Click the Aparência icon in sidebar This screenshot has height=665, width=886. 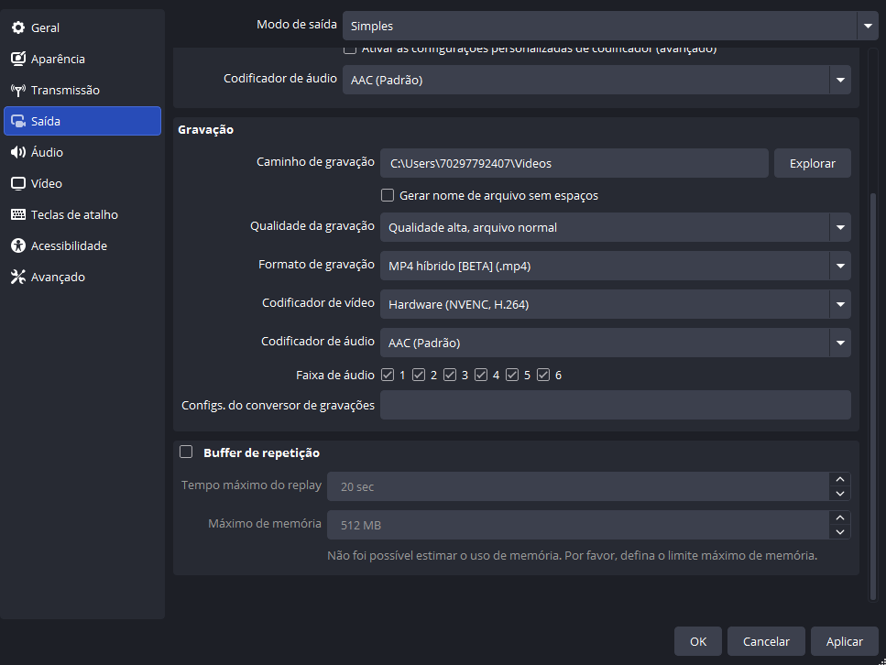18,59
